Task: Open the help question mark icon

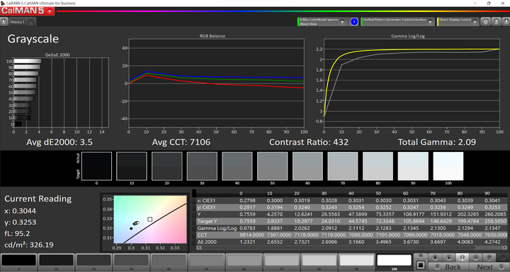Action: (x=496, y=22)
